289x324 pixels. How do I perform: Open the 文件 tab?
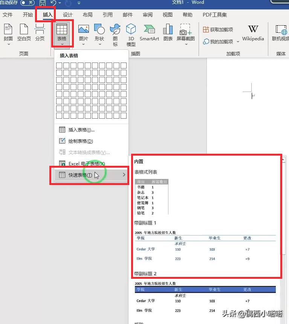8,15
